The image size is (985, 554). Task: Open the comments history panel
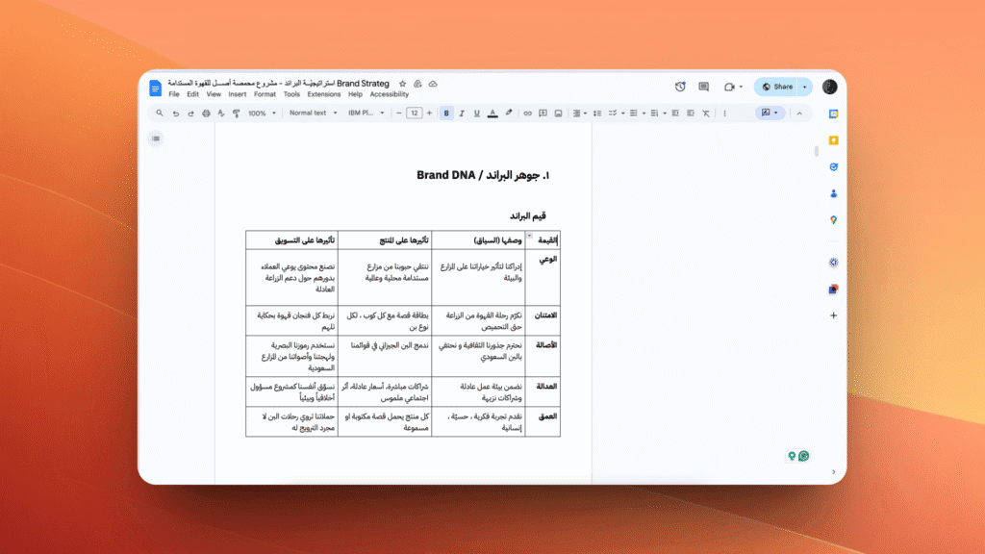click(703, 87)
